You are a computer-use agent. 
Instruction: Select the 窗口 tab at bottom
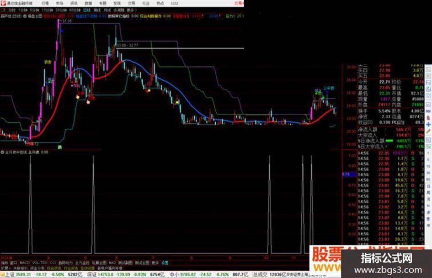tap(14, 263)
